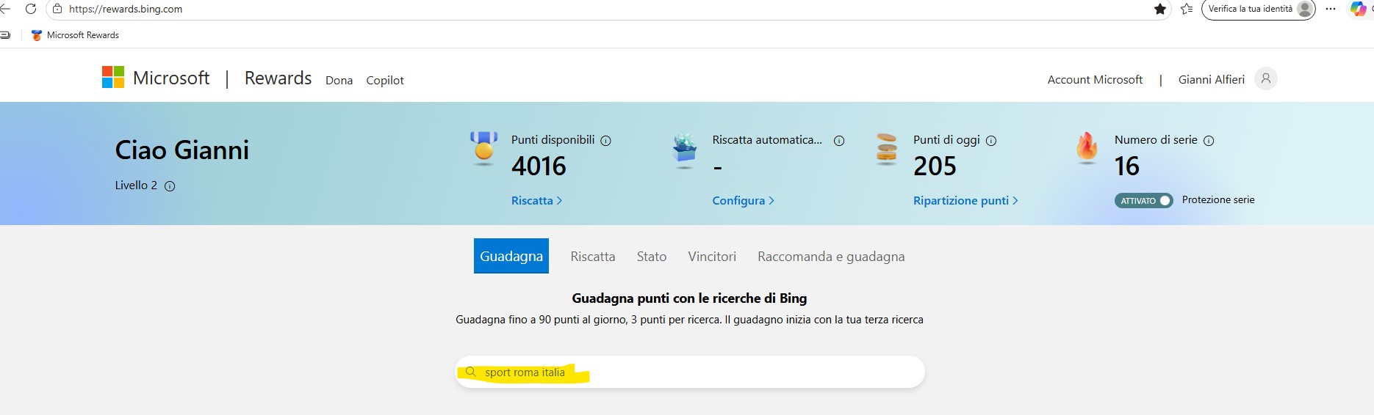Show info for Riscatta automatica
Image resolution: width=1374 pixels, height=415 pixels.
point(839,141)
